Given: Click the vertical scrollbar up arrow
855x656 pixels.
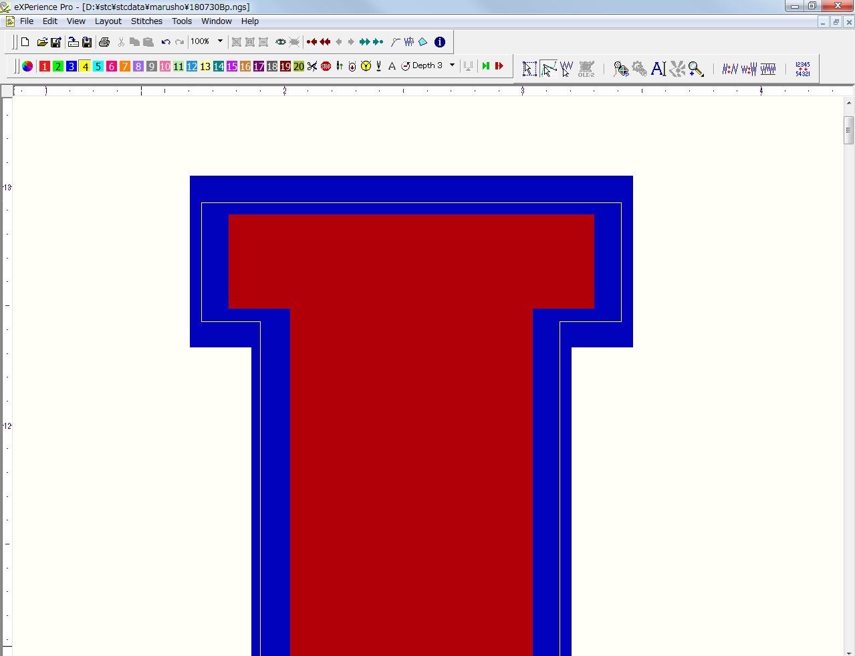Looking at the screenshot, I should (x=849, y=103).
